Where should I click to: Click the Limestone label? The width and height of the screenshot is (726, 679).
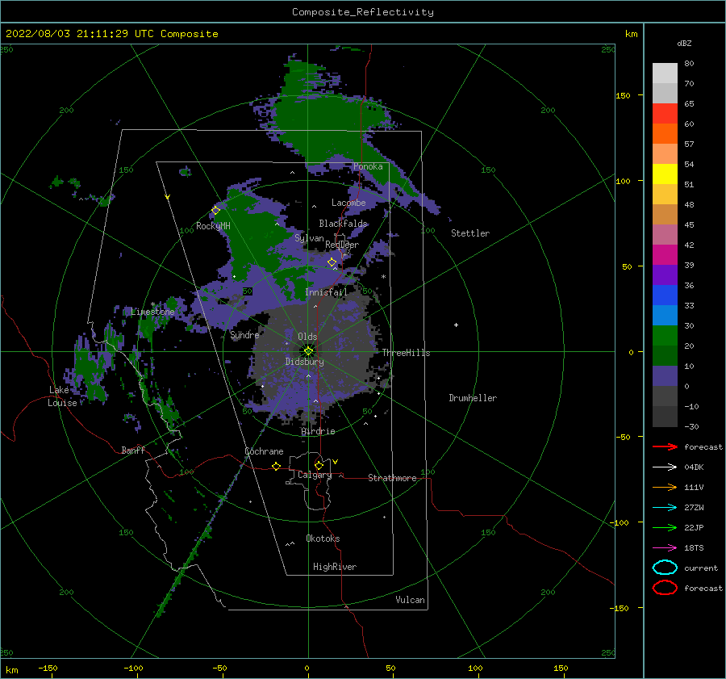152,312
